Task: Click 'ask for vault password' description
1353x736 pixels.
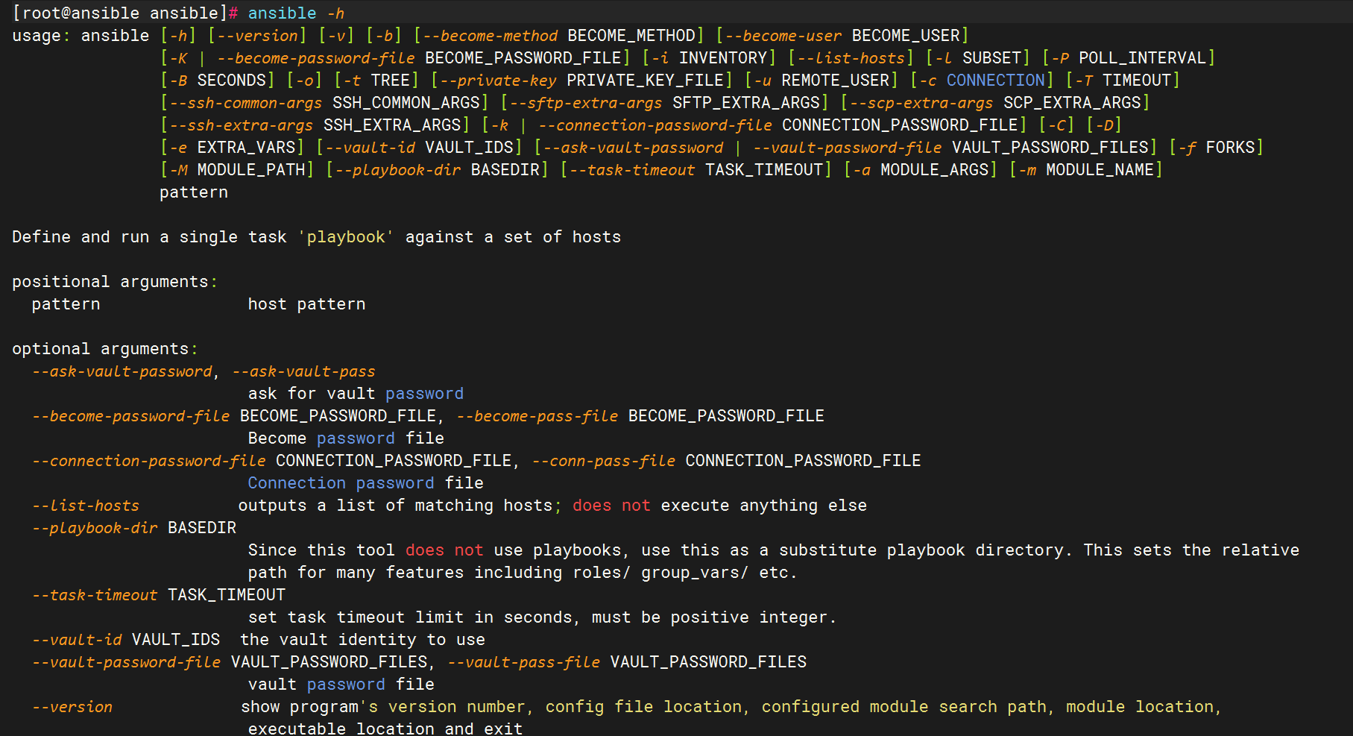Action: tap(356, 394)
